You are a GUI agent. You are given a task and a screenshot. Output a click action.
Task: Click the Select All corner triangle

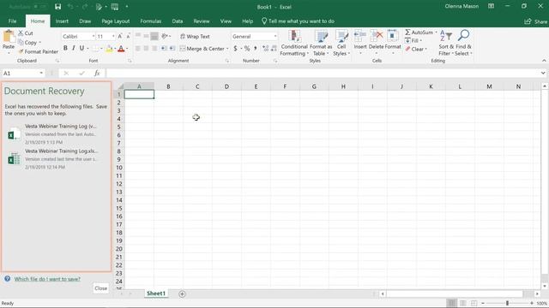[x=120, y=86]
